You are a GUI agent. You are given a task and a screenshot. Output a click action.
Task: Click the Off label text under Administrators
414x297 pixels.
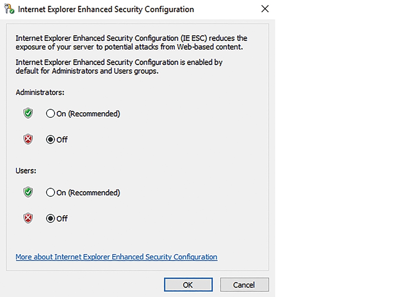[62, 139]
